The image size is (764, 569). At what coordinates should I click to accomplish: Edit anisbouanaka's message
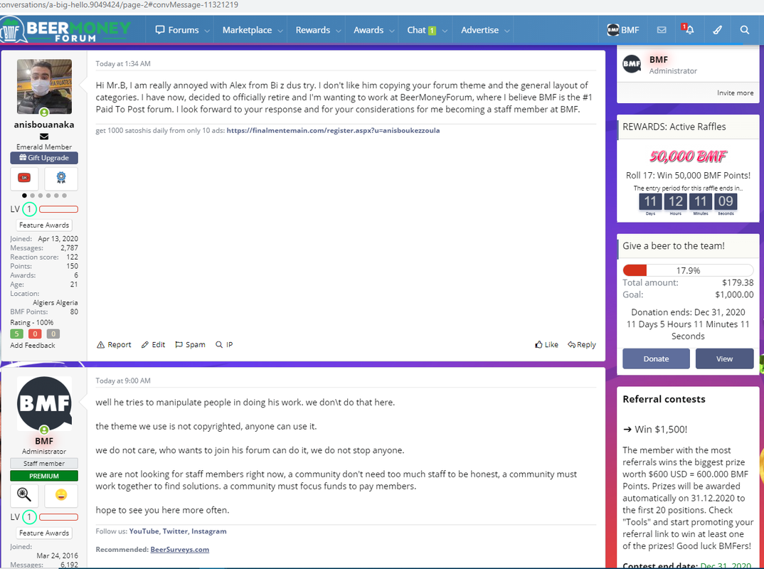(153, 344)
